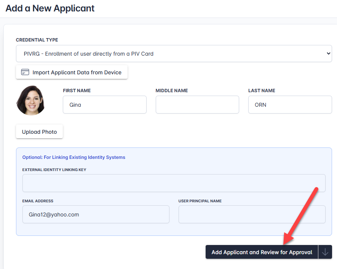The width and height of the screenshot is (337, 269).
Task: Click the chevron arrow on the PIVRG selector
Action: click(329, 54)
